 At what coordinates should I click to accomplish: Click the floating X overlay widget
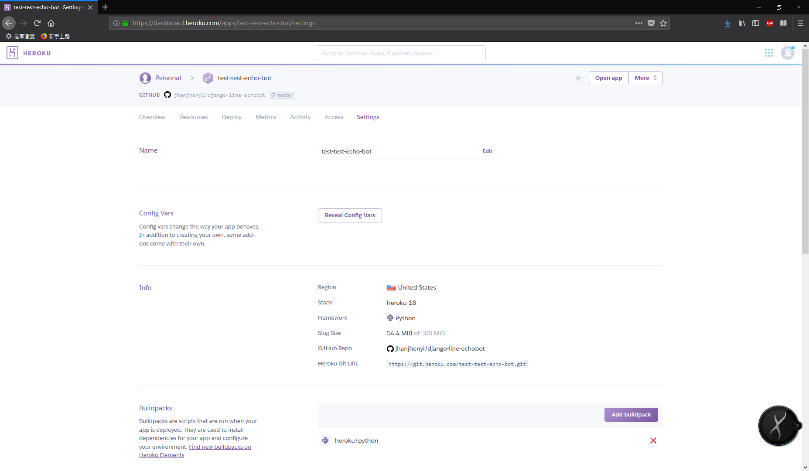(x=778, y=426)
